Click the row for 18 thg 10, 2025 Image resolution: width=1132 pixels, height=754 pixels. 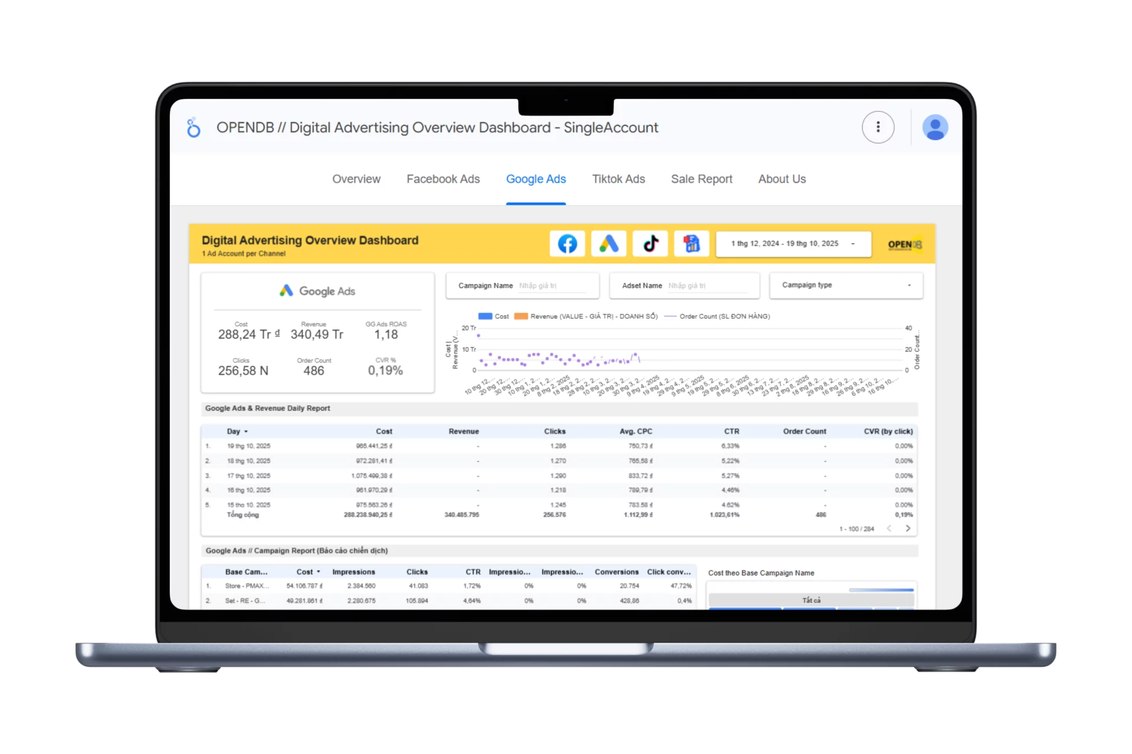(559, 461)
